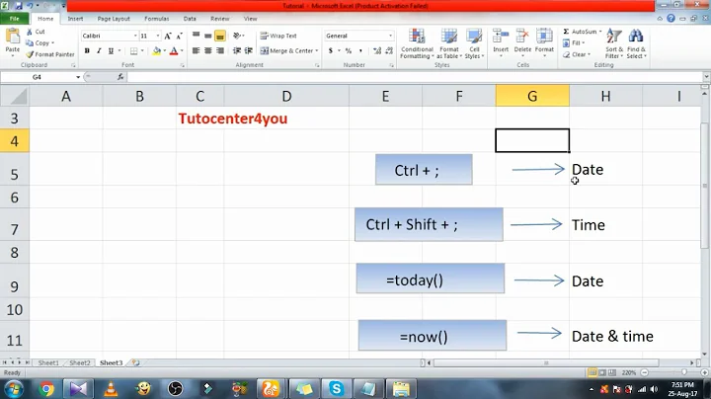The width and height of the screenshot is (711, 399).
Task: Open the General number format dropdown
Action: tap(390, 36)
